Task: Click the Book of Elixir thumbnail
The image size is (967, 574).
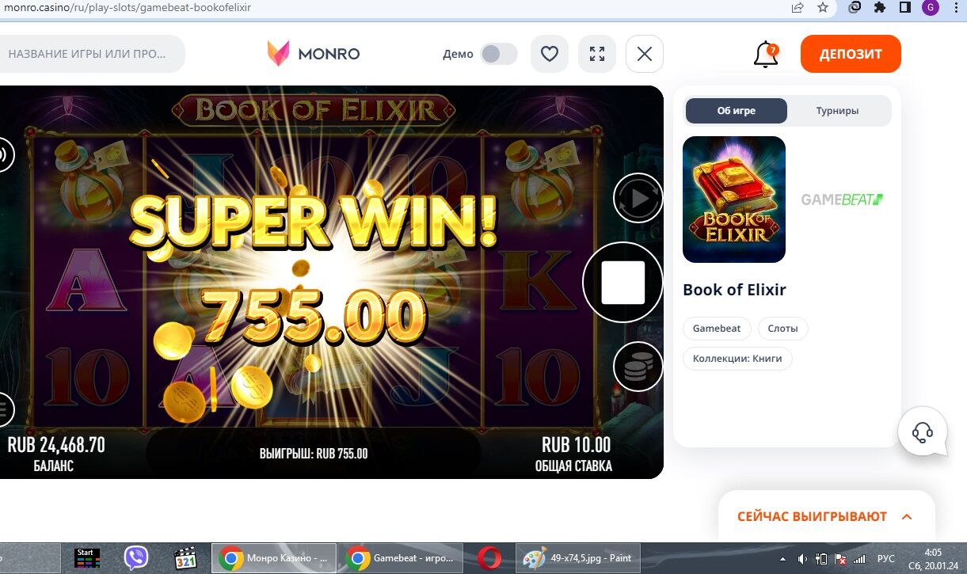Action: point(734,200)
